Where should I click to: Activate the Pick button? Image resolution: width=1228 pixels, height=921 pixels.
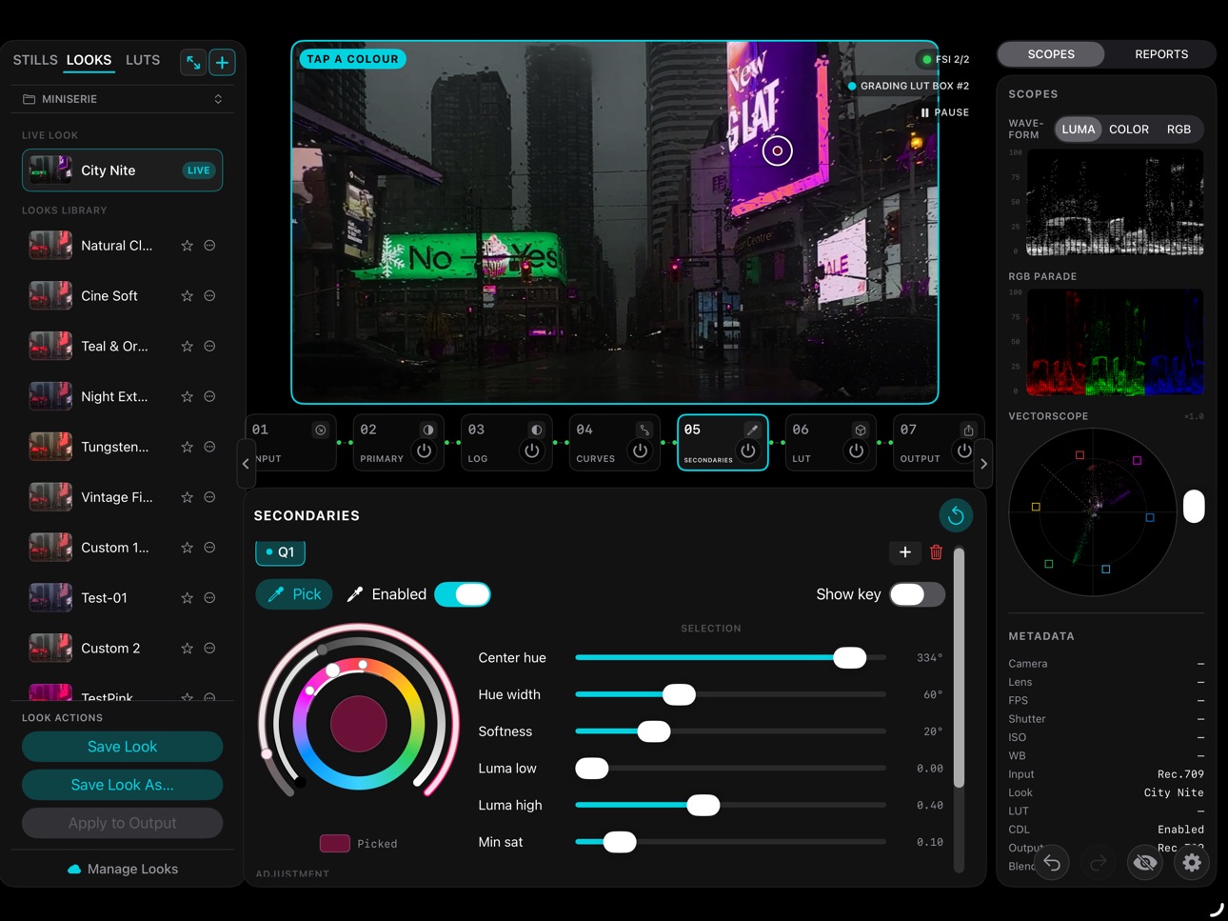[294, 594]
